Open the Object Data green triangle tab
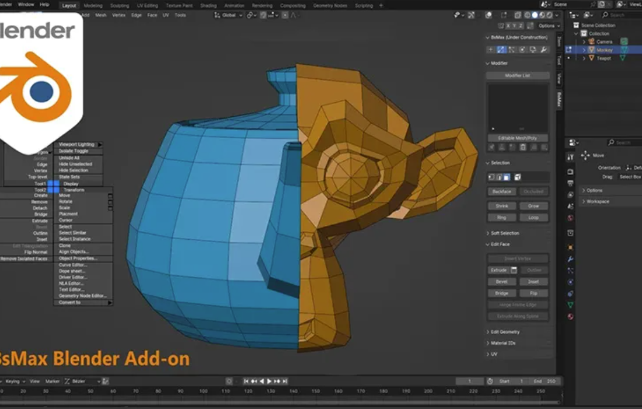The height and width of the screenshot is (409, 642). 570,305
